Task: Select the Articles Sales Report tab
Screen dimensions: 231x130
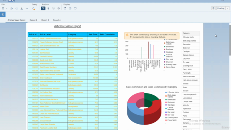Action: [17, 20]
